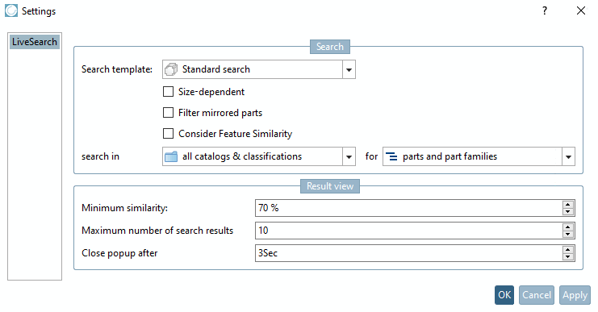Screen dimensions: 598x312
Task: Decrease maximum search results with down arrow
Action: click(x=568, y=235)
